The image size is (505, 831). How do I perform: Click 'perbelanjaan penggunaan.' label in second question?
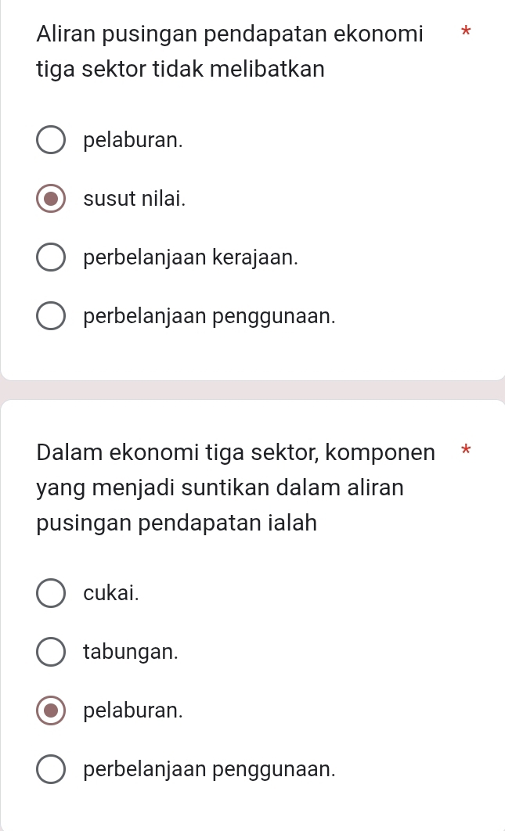[x=211, y=769]
